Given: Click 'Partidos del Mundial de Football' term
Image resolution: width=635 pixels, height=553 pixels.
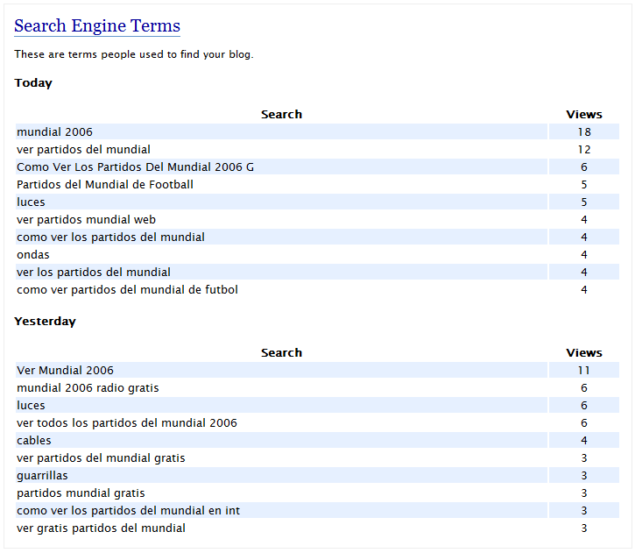Looking at the screenshot, I should 105,185.
